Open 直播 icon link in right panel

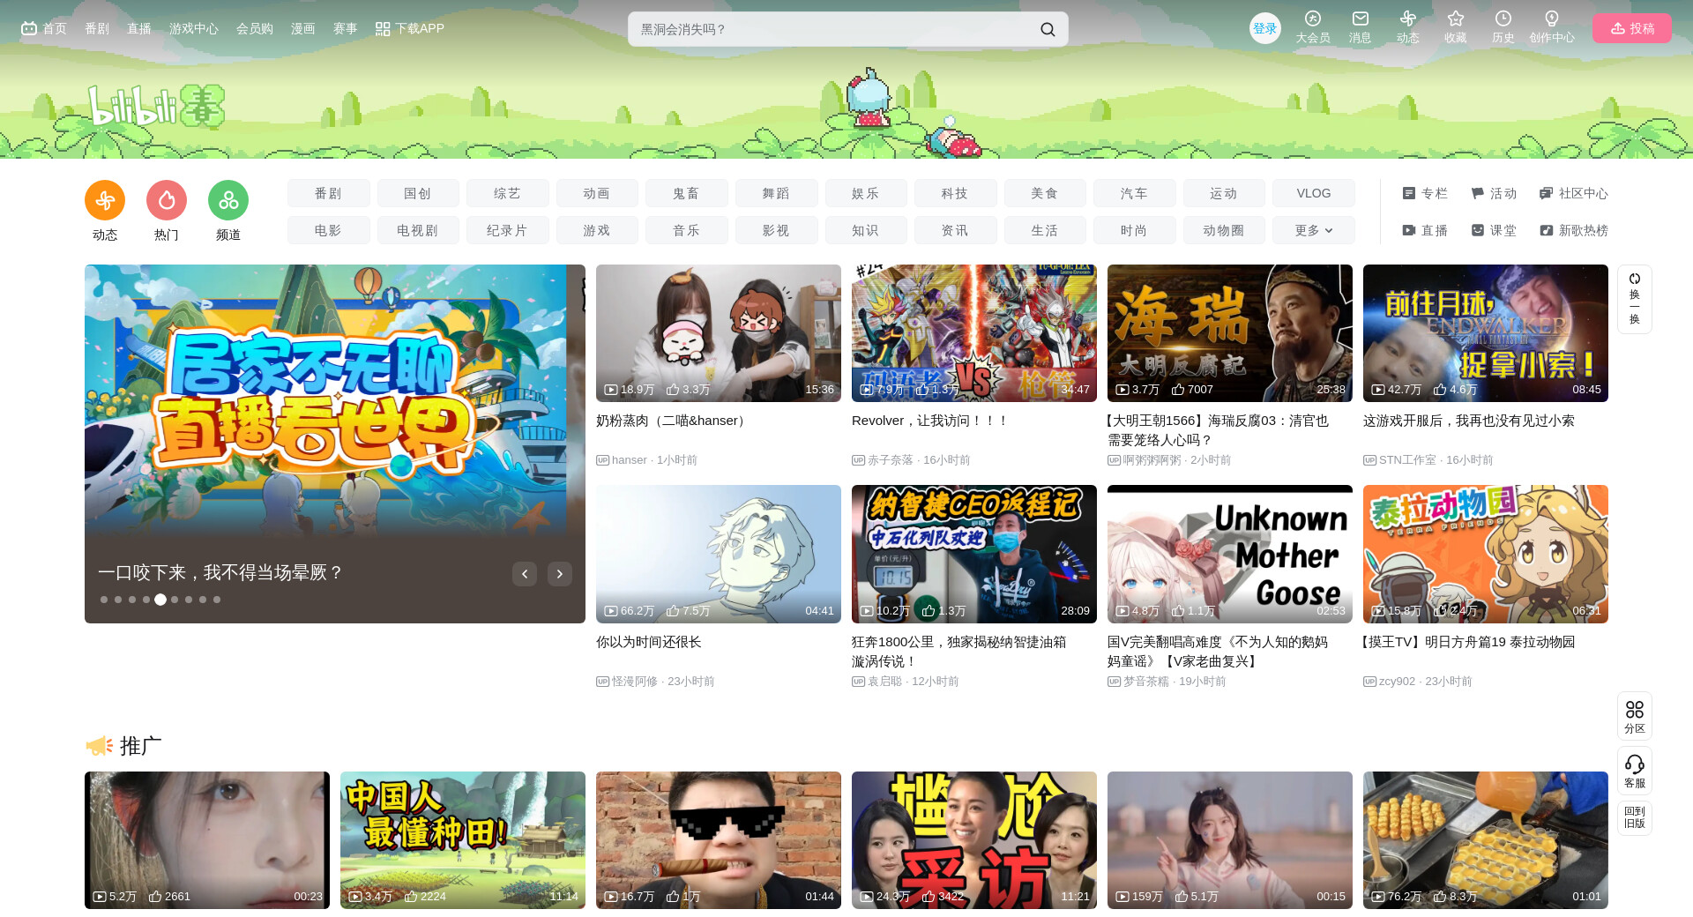1425,230
